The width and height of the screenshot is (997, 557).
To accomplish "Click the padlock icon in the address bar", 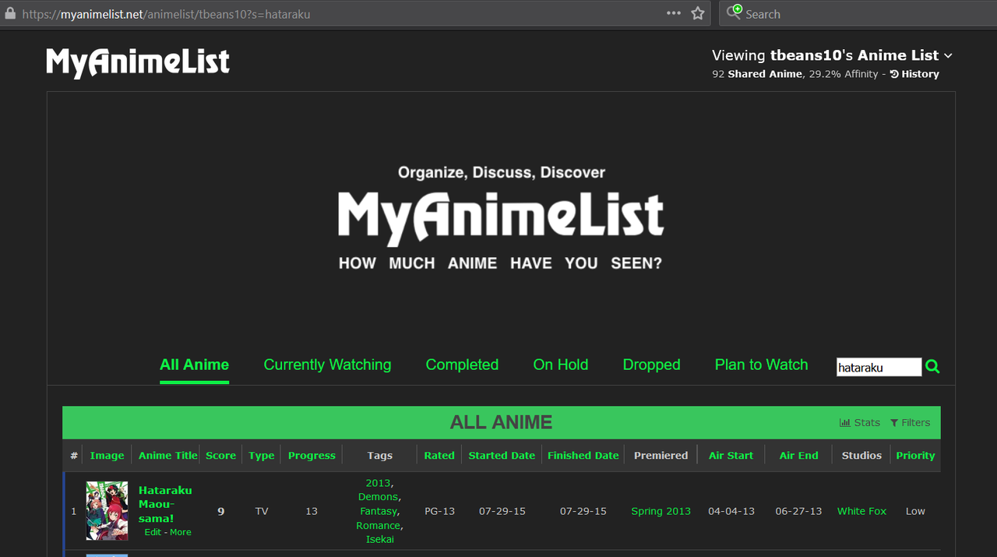I will 10,13.
